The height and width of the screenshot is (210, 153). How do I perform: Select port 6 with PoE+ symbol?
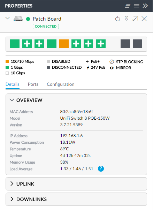click(76, 44)
